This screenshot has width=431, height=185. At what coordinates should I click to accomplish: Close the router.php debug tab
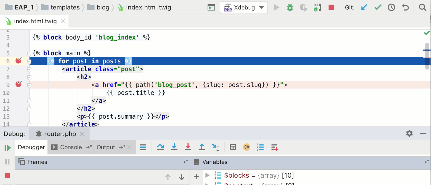click(x=82, y=134)
